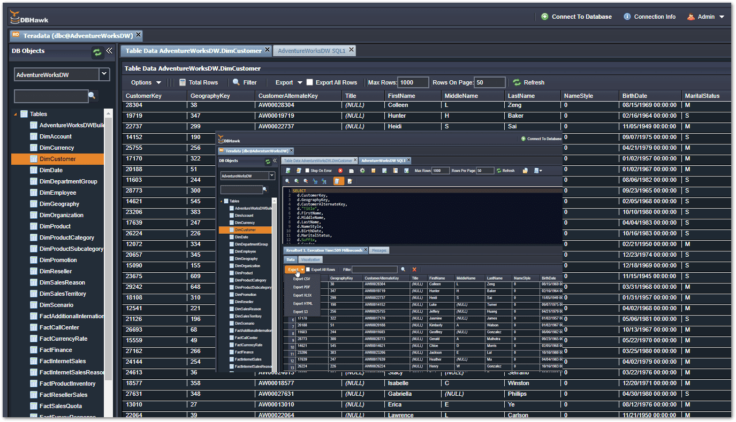Click the Max Rows field in main toolbar
This screenshot has height=422, width=736.
click(413, 82)
